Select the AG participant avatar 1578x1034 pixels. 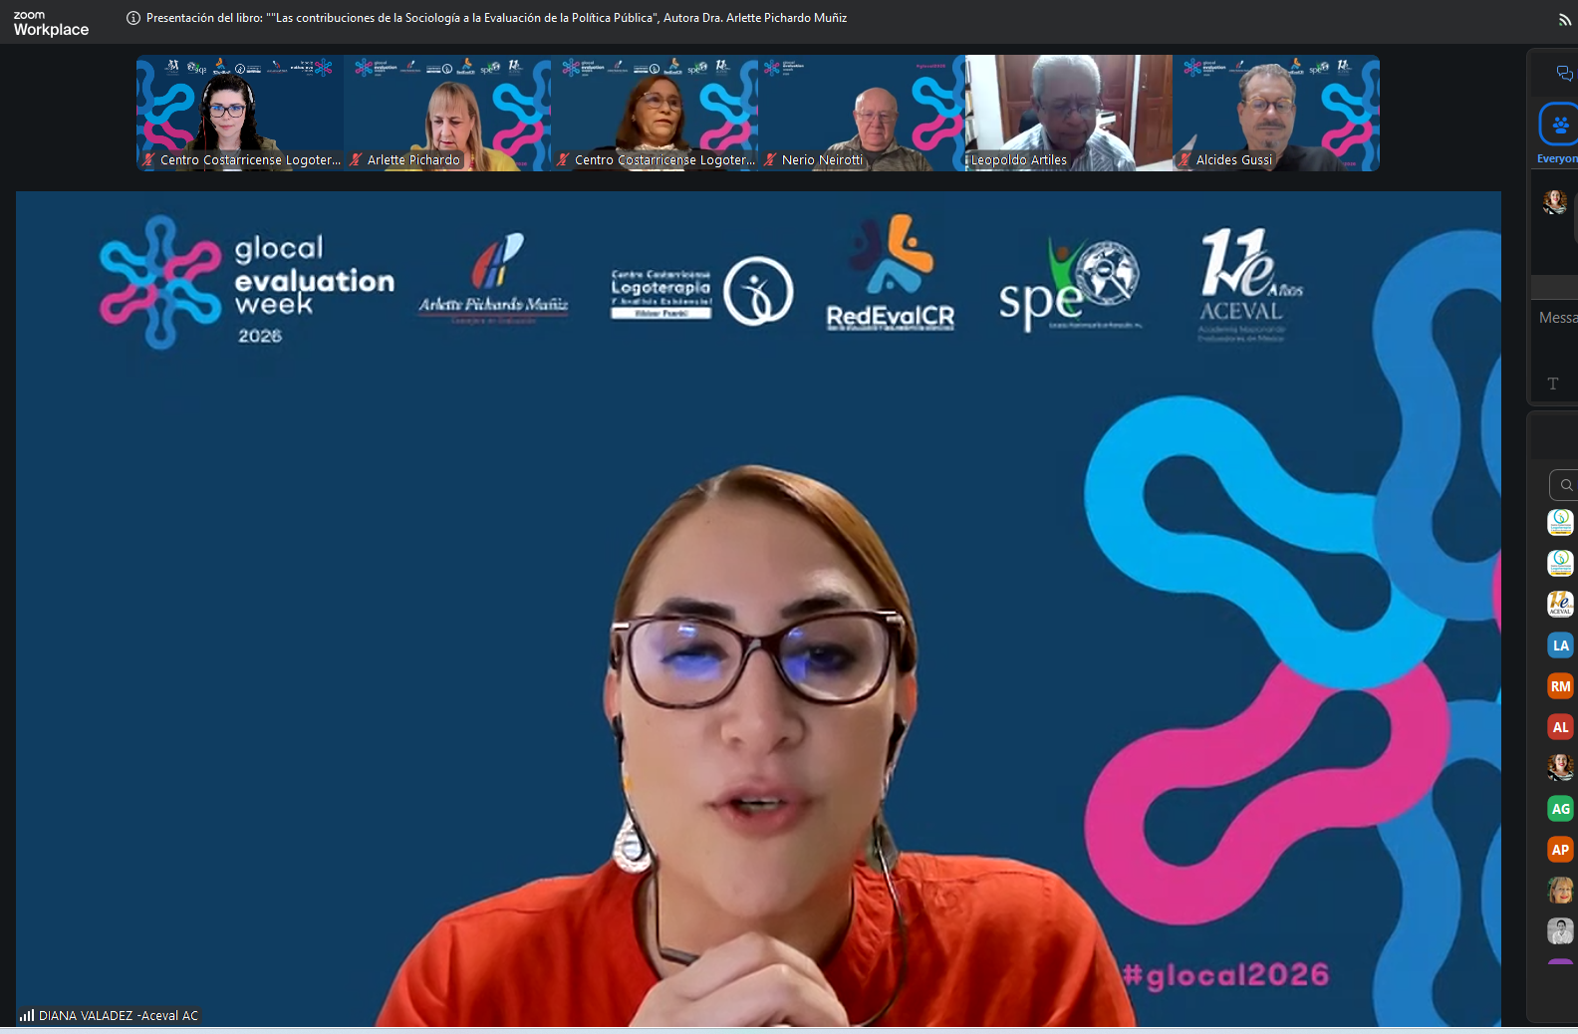coord(1560,809)
